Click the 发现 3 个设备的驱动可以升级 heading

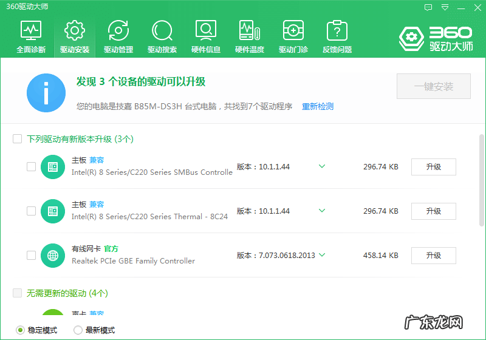(x=141, y=82)
